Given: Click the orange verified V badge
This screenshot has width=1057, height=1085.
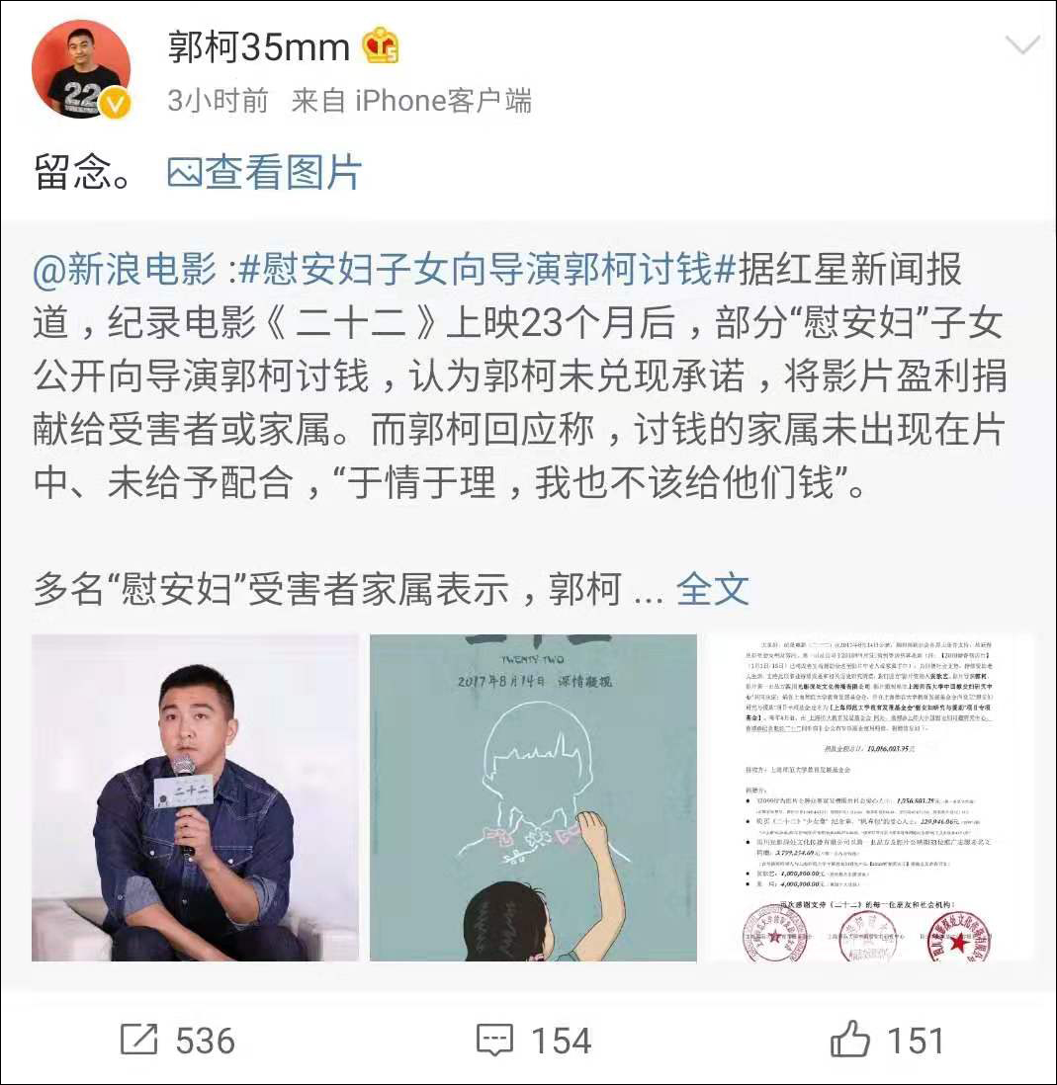Looking at the screenshot, I should coord(115,105).
